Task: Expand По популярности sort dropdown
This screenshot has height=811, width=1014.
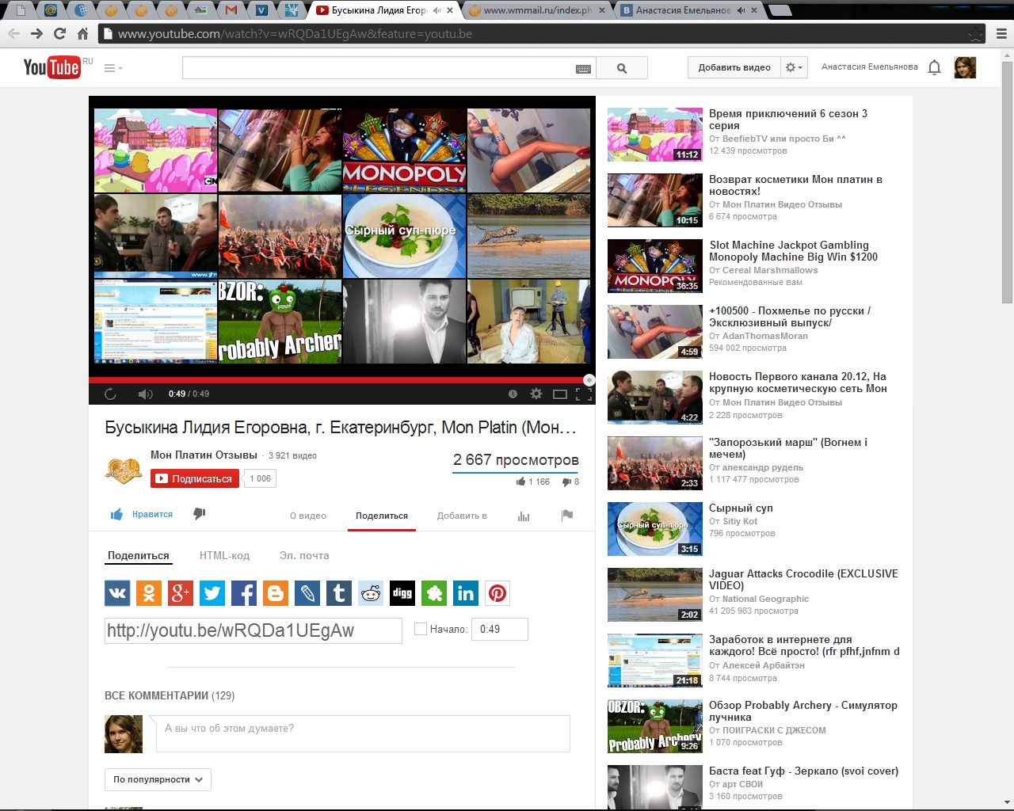Action: (x=158, y=779)
